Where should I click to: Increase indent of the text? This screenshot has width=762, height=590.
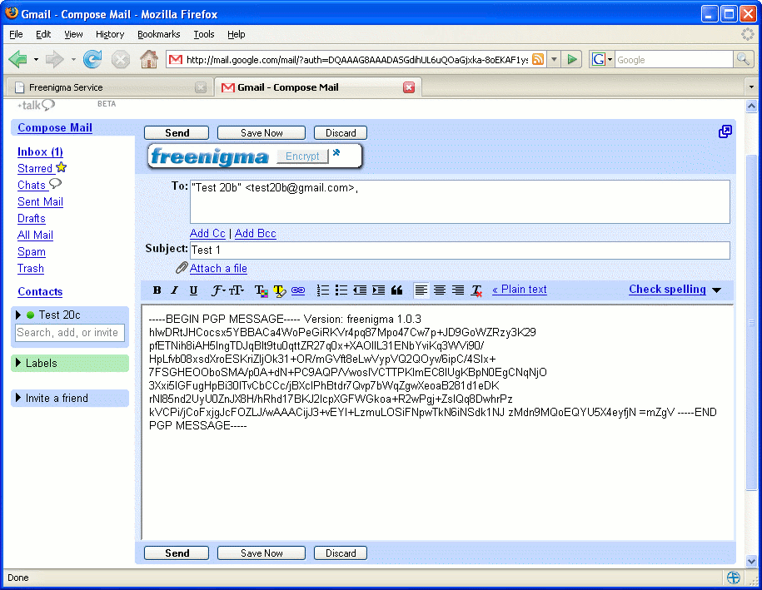point(378,290)
